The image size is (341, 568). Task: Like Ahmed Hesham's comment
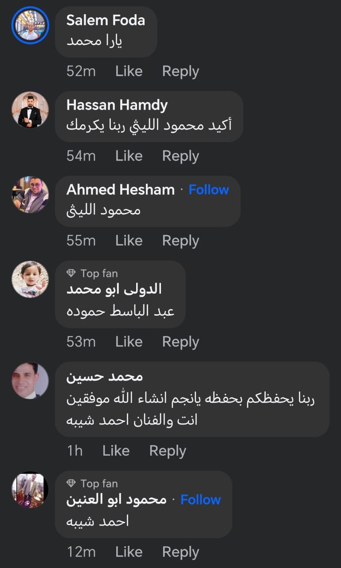[x=129, y=241]
